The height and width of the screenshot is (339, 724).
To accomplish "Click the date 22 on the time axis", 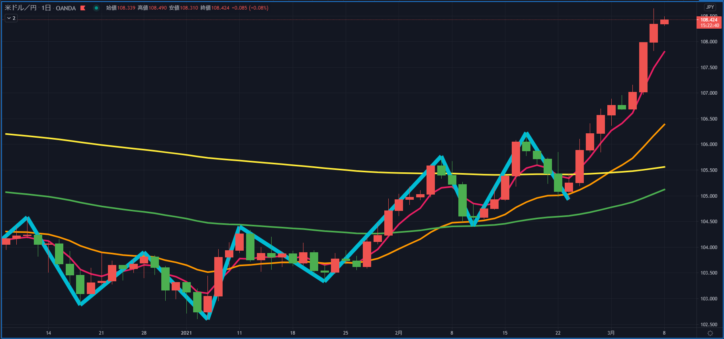I will tap(558, 333).
